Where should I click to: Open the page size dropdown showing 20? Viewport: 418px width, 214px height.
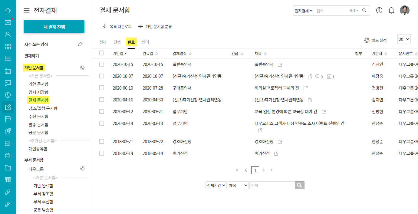click(x=404, y=39)
